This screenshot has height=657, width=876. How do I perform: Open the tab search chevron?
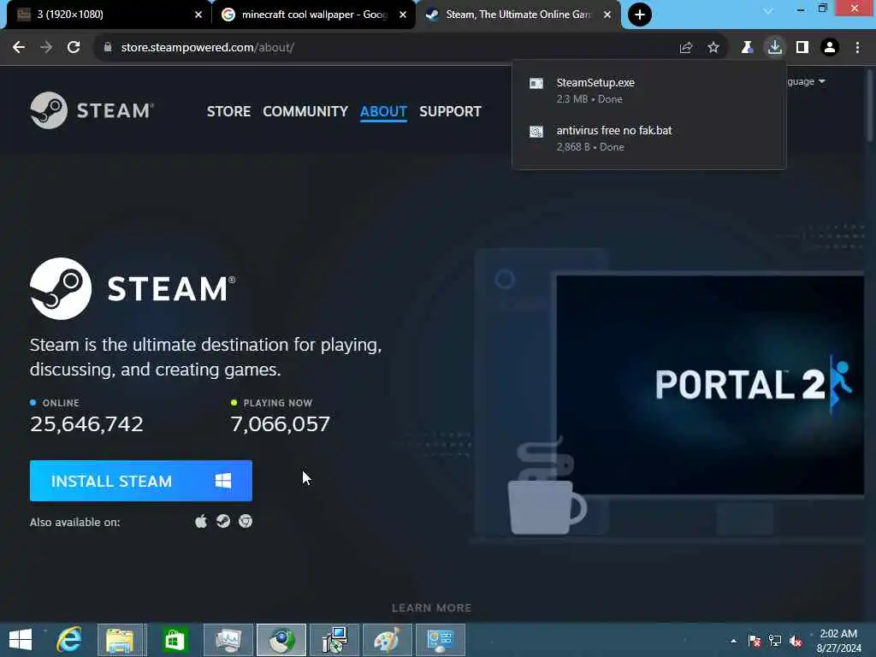(768, 11)
